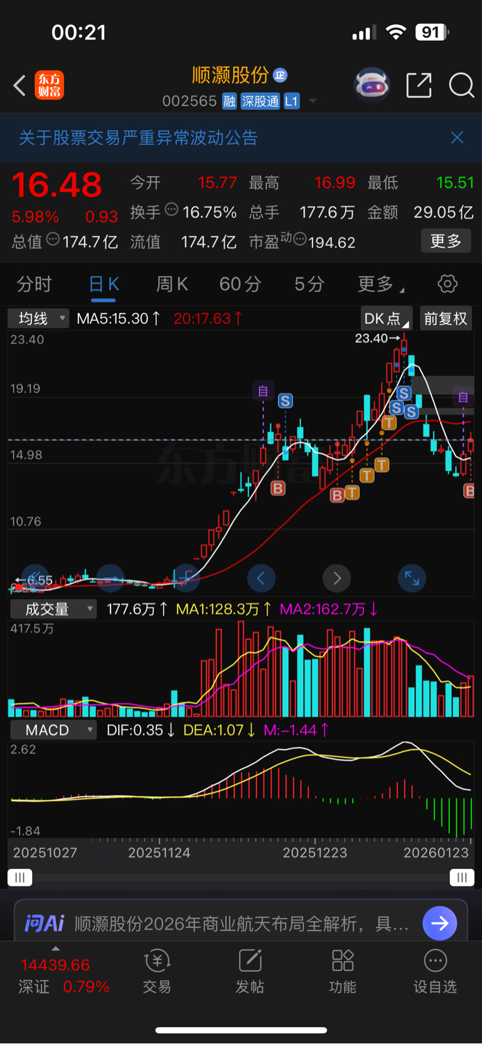This screenshot has height=1044, width=482.
Task: Tap the back arrow icon
Action: click(19, 85)
